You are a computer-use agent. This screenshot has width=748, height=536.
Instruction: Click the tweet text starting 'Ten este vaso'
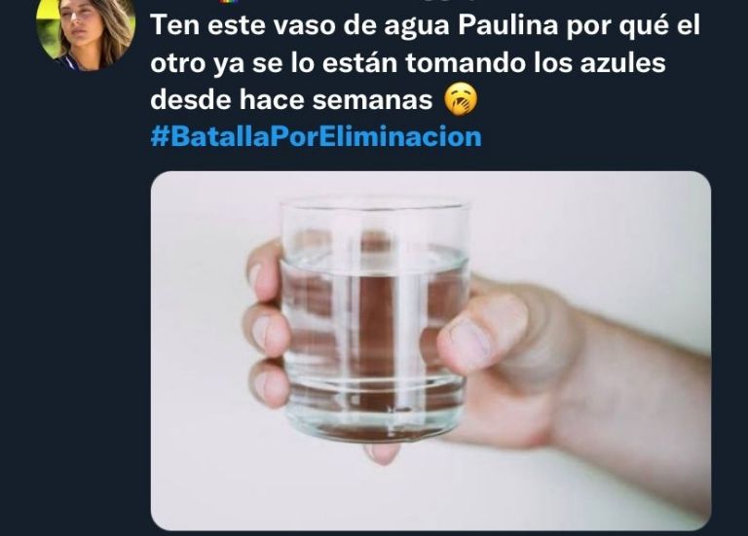click(425, 62)
